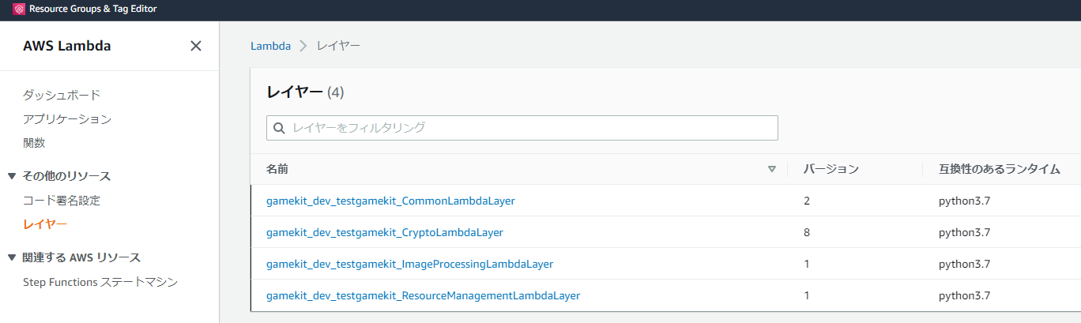The width and height of the screenshot is (1081, 323).
Task: Collapse the その他のリソース section
Action: 12,176
